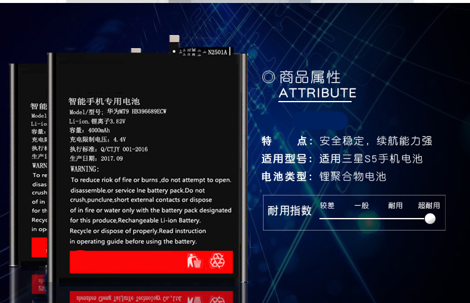Click the back battery behind the front one

pyautogui.click(x=28, y=165)
